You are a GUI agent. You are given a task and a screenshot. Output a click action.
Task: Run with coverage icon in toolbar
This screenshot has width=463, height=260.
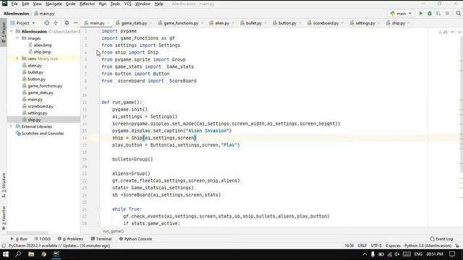pyautogui.click(x=438, y=14)
